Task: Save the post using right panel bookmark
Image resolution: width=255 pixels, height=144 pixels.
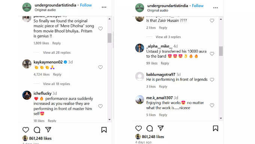Action: [x=216, y=128]
